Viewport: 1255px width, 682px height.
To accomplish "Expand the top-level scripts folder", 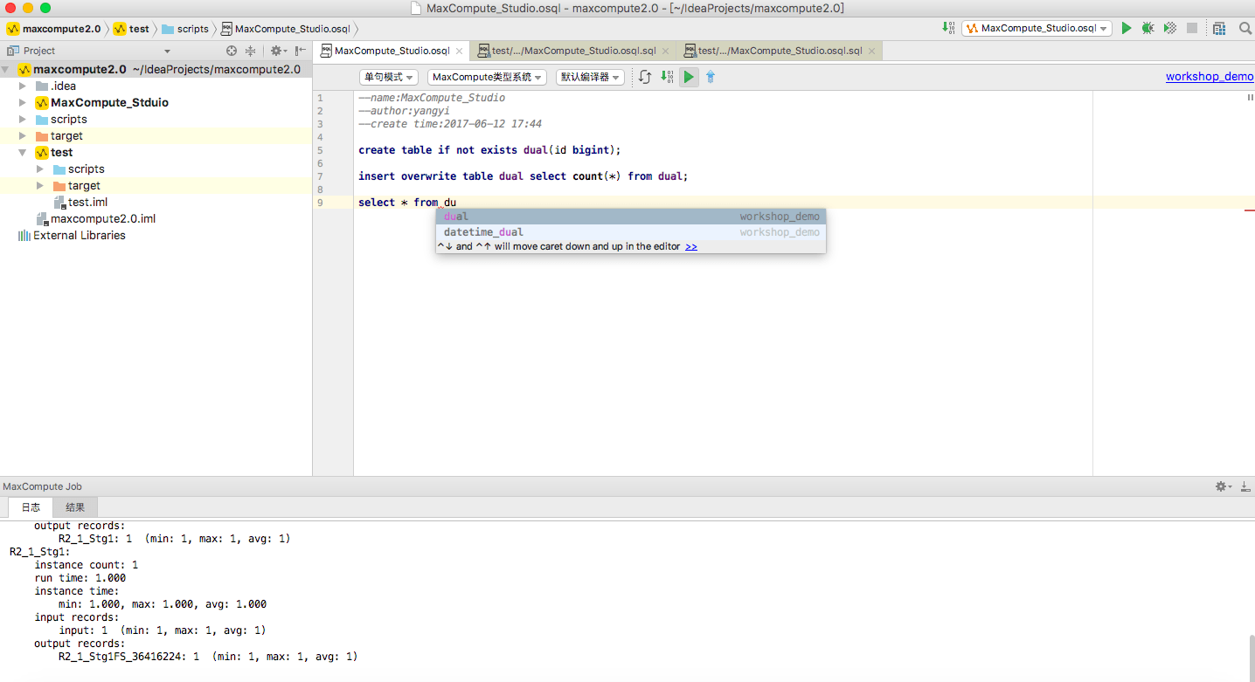I will (x=24, y=119).
